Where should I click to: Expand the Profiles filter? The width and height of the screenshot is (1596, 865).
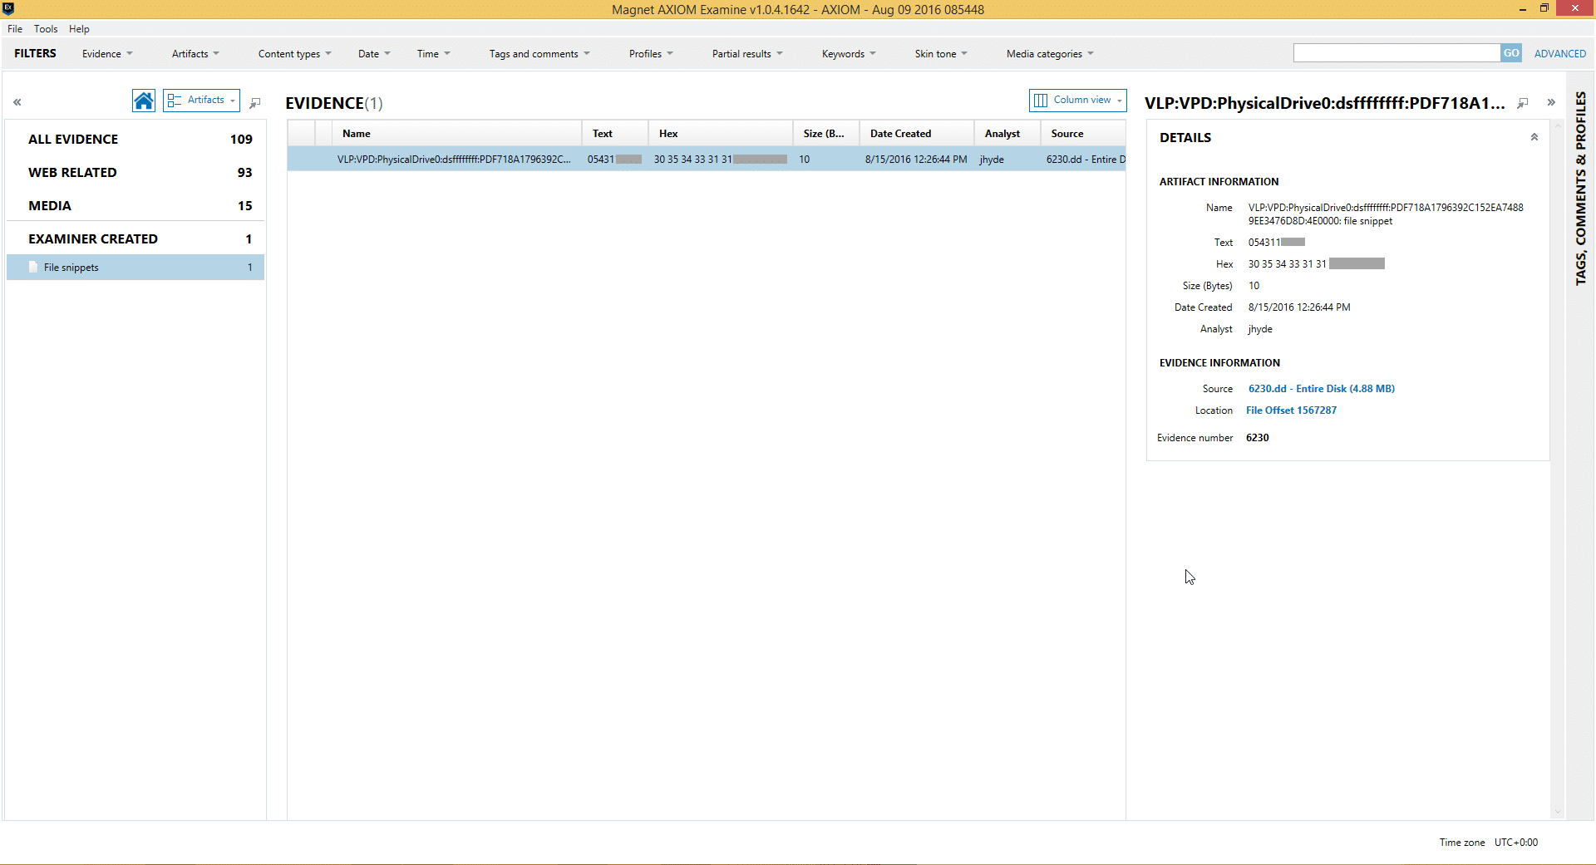651,54
